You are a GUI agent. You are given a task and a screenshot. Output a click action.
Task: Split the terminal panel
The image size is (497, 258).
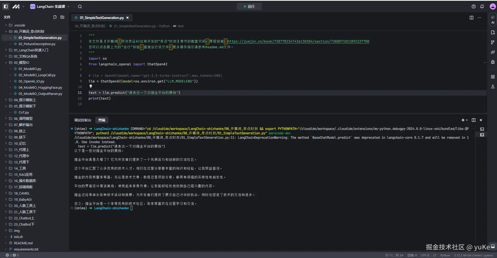474,120
